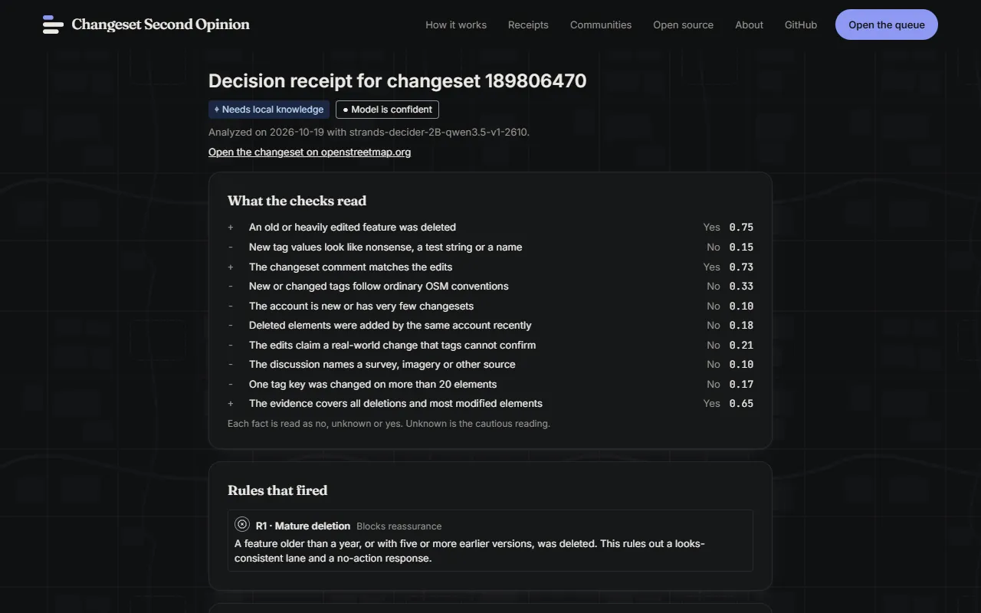Image resolution: width=981 pixels, height=613 pixels.
Task: Select the Analyzed on 2026-10-19 model line
Action: pos(369,132)
